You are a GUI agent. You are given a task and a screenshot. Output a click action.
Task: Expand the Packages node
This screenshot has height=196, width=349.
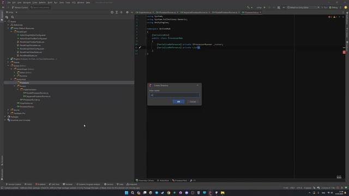click(x=5, y=117)
